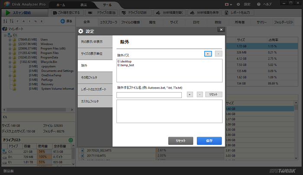Click the マイレポート pie chart icon
Viewport: 303px width, 175px height.
[x=5, y=29]
